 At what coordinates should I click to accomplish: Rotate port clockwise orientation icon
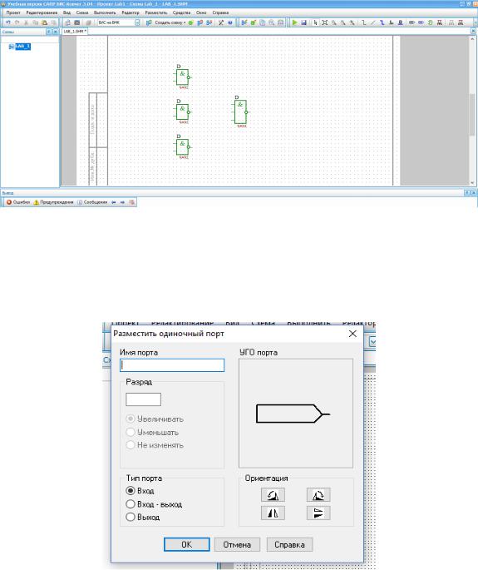318,495
